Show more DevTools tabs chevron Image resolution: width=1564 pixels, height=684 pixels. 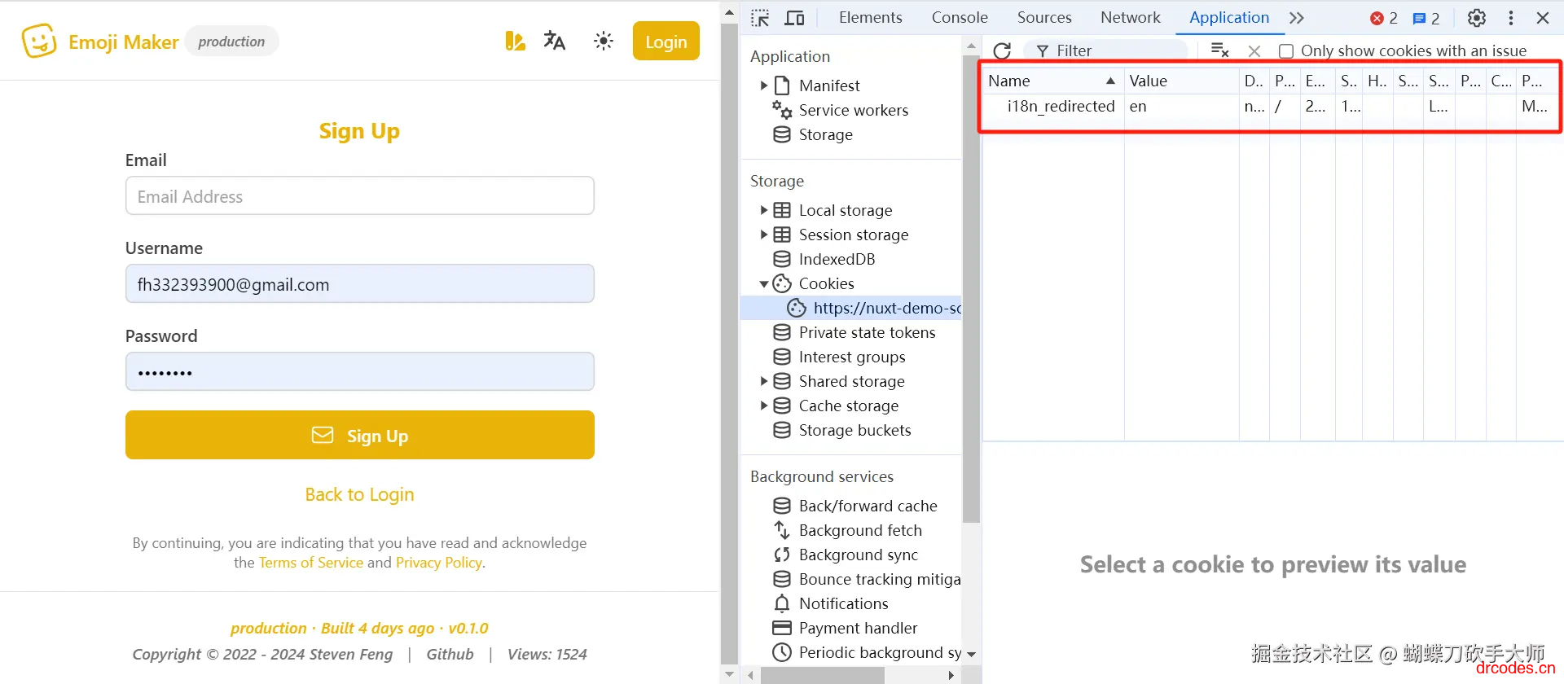pos(1297,18)
